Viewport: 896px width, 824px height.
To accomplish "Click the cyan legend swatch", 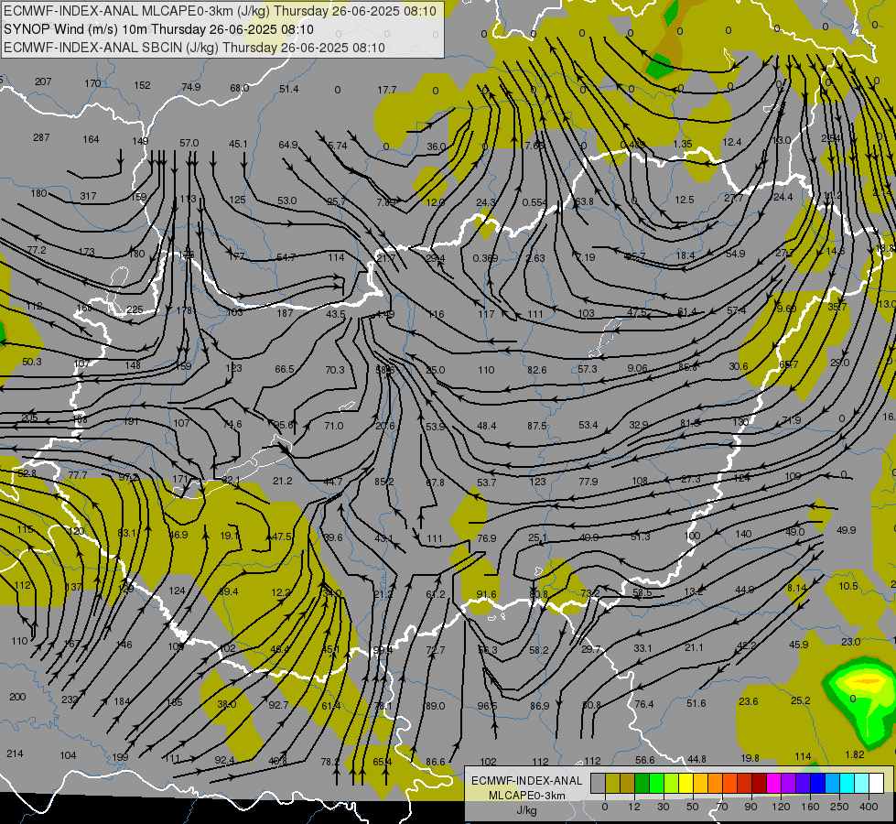I will click(847, 784).
